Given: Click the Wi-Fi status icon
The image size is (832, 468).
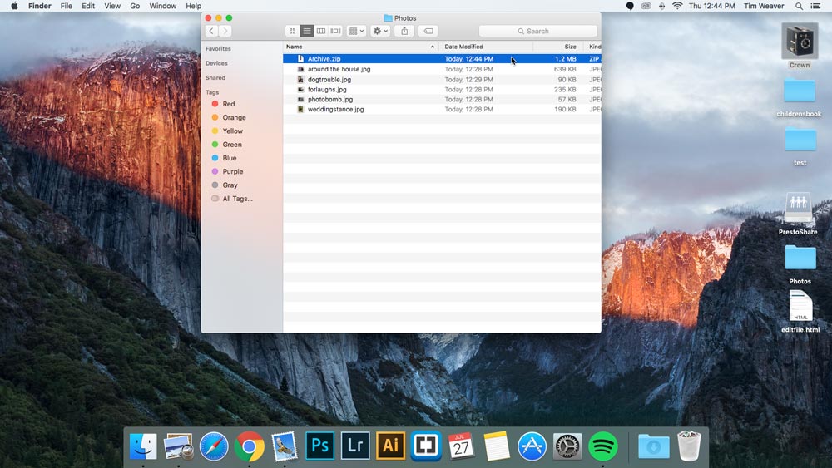Looking at the screenshot, I should point(677,6).
